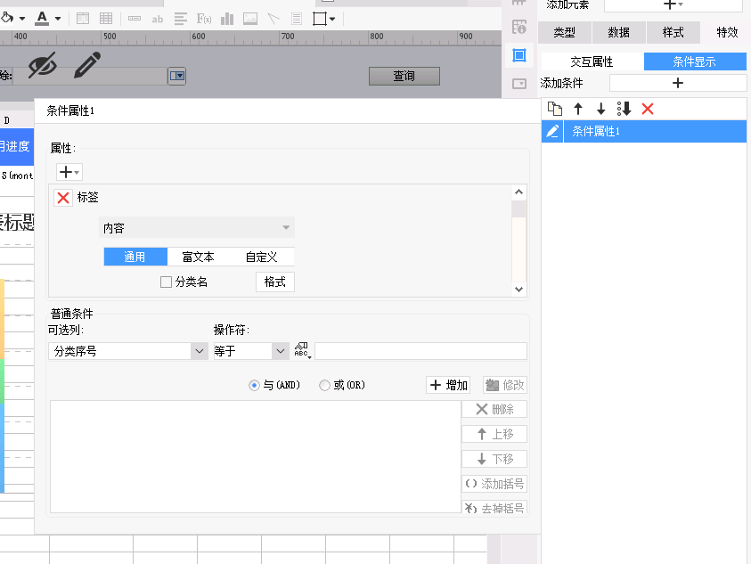Open the font color dropdown arrow
Viewport: 751px width, 564px height.
58,19
